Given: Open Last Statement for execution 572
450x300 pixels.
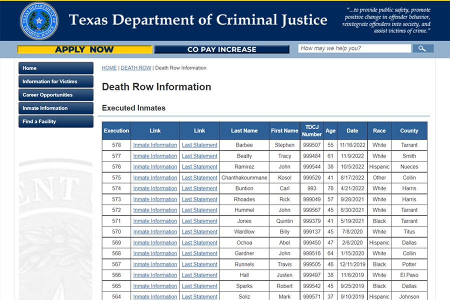Looking at the screenshot, I should [x=199, y=210].
